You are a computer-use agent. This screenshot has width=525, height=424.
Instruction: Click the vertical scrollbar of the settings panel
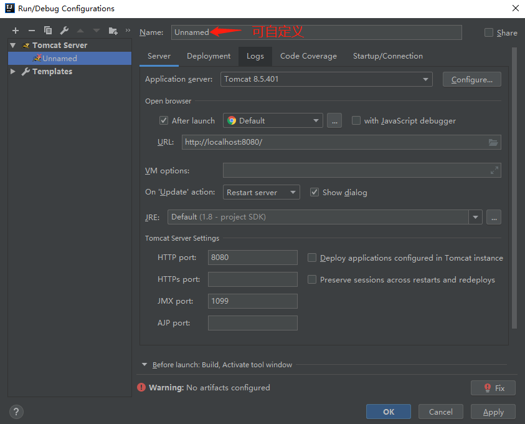514,188
